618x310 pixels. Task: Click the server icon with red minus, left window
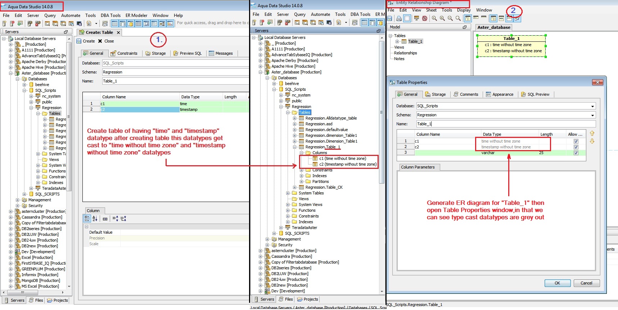tap(12, 23)
